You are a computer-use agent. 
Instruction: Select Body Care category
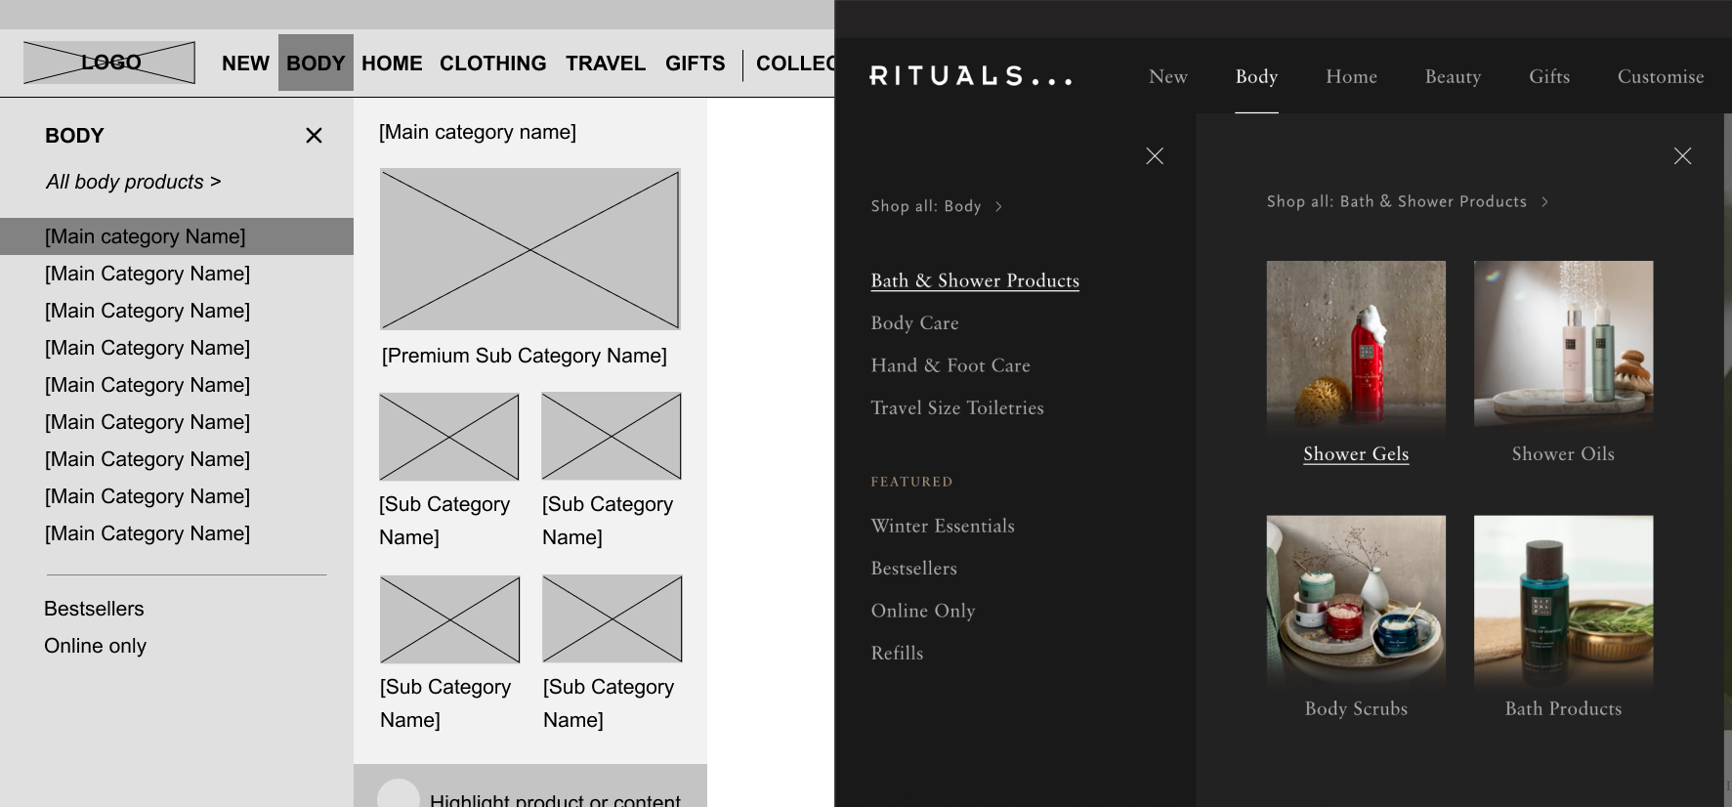tap(914, 323)
